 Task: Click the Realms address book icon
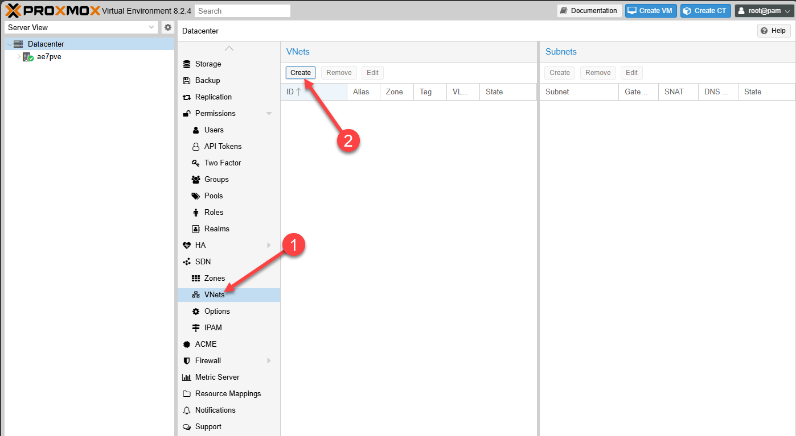[x=196, y=229]
